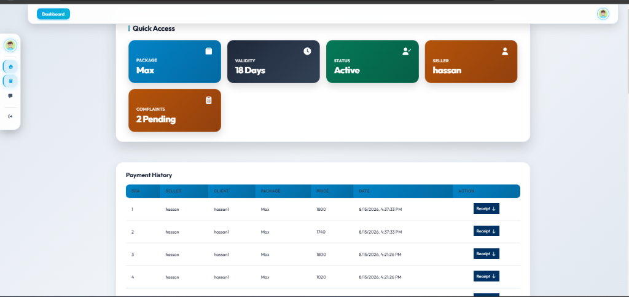The height and width of the screenshot is (297, 629).
Task: Download the receipt for payment row 2
Action: pyautogui.click(x=486, y=231)
